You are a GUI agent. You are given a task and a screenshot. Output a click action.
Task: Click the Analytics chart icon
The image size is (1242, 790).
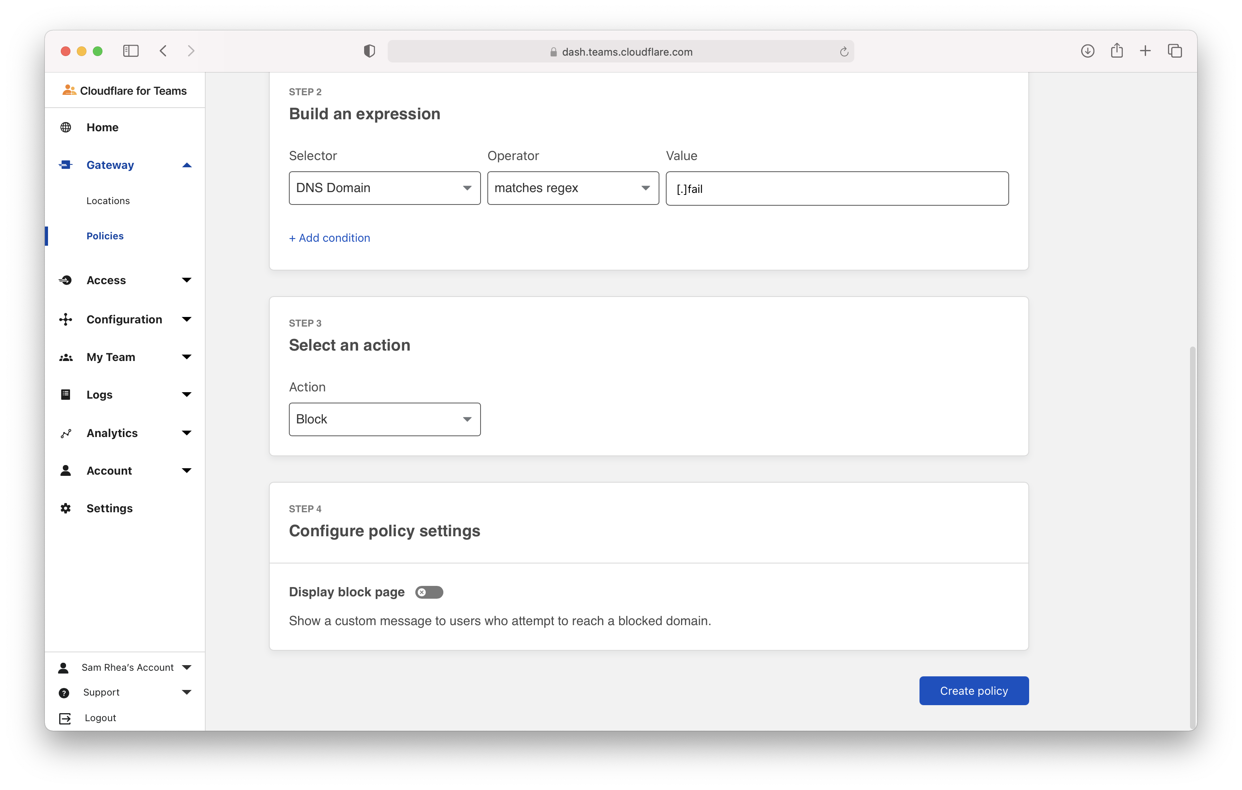click(x=66, y=433)
